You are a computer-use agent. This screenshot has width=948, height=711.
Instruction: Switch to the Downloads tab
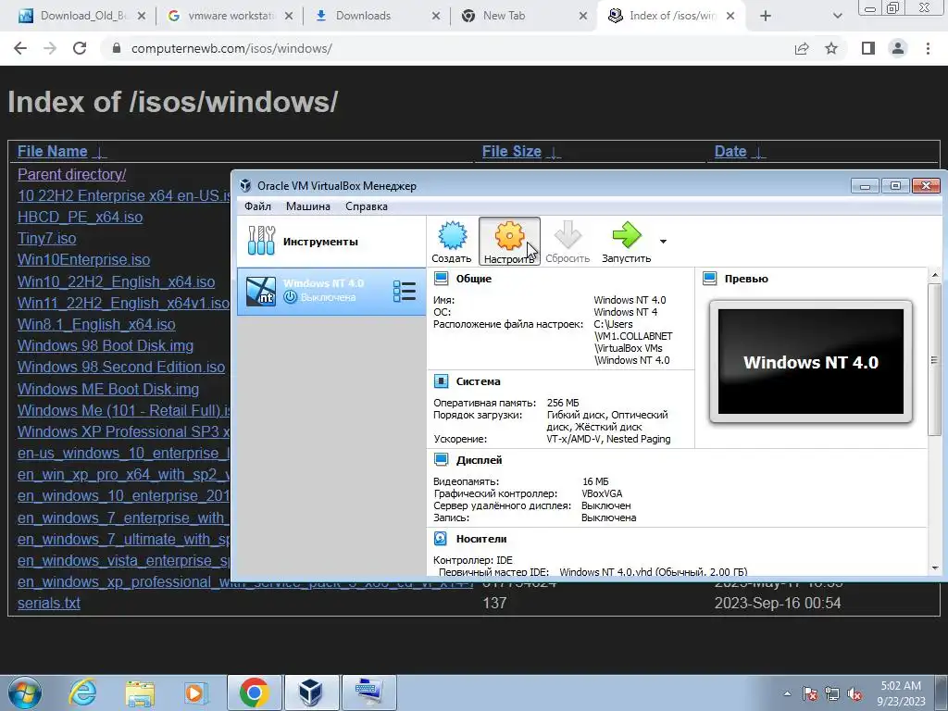click(378, 16)
